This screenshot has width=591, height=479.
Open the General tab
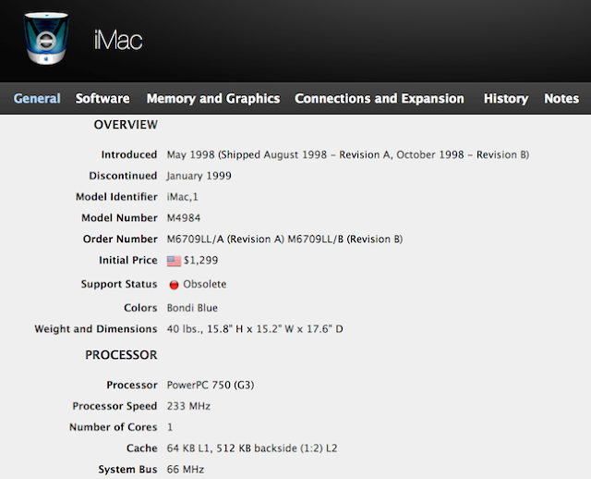point(37,99)
